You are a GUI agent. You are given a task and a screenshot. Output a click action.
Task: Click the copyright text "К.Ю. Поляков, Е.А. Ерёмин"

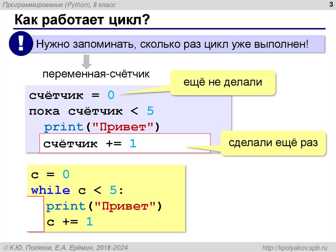tap(52, 248)
